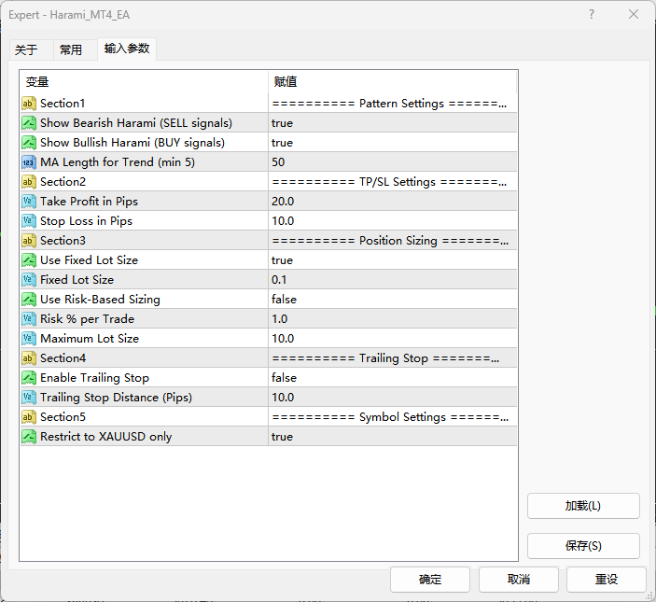Switch to the 关于 tab
Image resolution: width=656 pixels, height=602 pixels.
[x=26, y=49]
